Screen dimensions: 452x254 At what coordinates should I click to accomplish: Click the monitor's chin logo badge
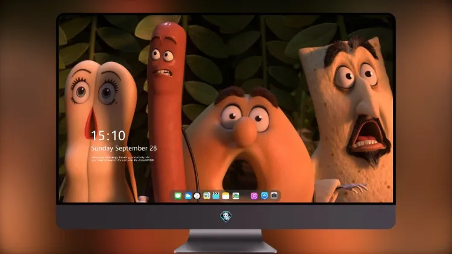pos(226,216)
